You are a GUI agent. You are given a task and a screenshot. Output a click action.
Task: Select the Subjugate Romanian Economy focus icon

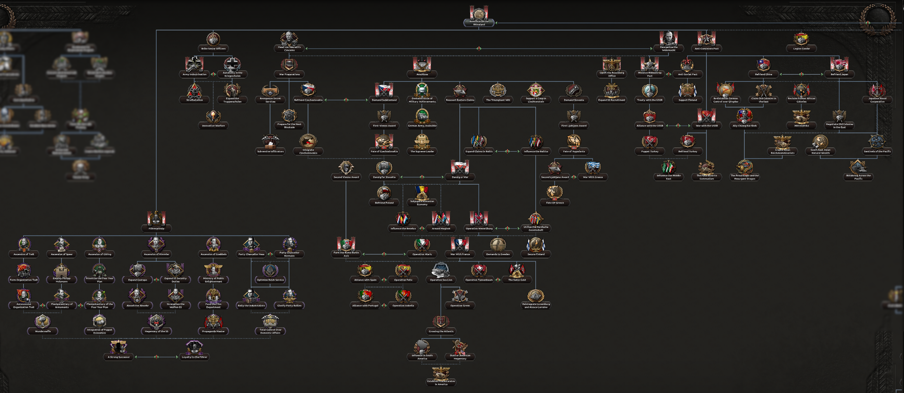422,193
